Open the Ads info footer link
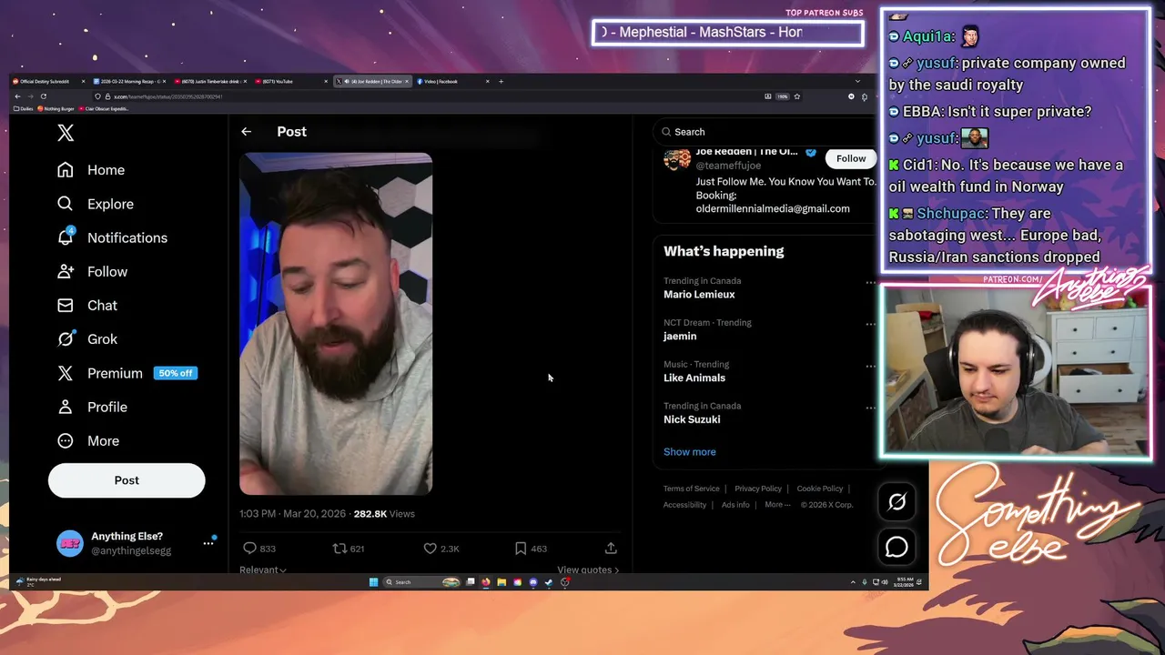The height and width of the screenshot is (655, 1165). click(735, 505)
